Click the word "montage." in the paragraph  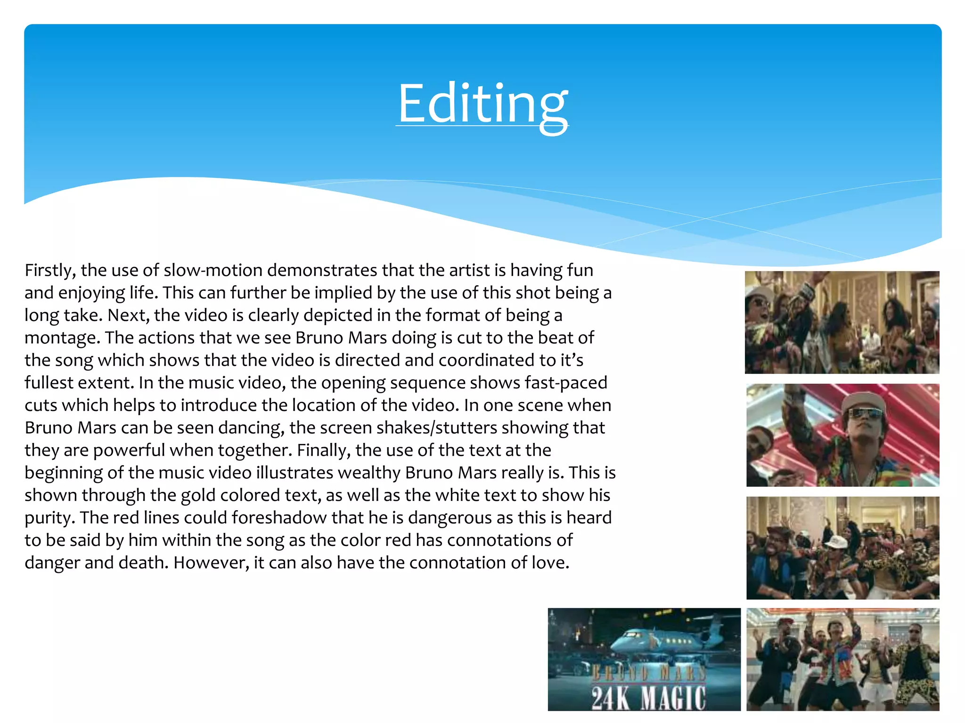(x=62, y=338)
